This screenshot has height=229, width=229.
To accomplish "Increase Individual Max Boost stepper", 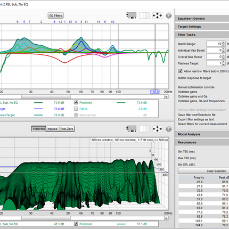I will point(224,49).
